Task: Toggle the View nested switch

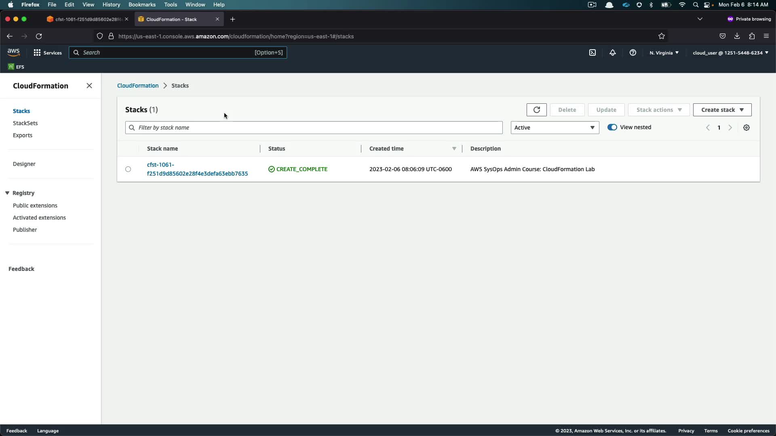Action: [x=612, y=127]
